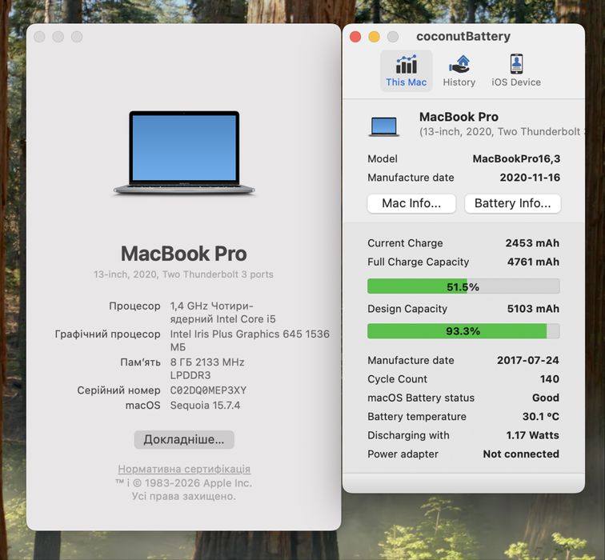Screen dimensions: 605x560
Task: Open the Нормативна сертифікація link
Action: (184, 469)
